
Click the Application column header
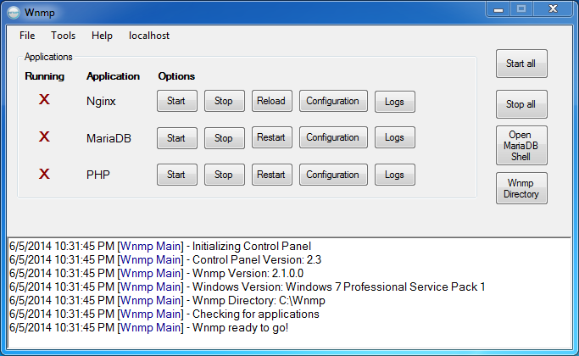coord(113,76)
